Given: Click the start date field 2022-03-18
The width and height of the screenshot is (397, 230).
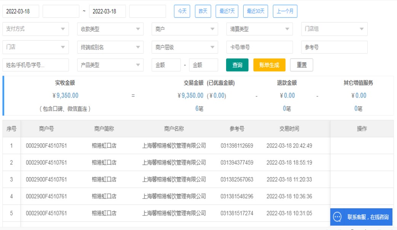Looking at the screenshot, I should 21,11.
